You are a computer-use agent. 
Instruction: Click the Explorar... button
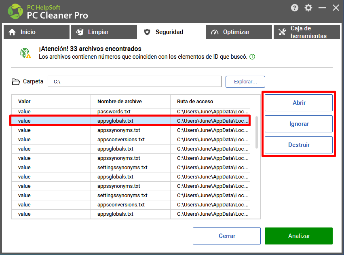pyautogui.click(x=245, y=82)
